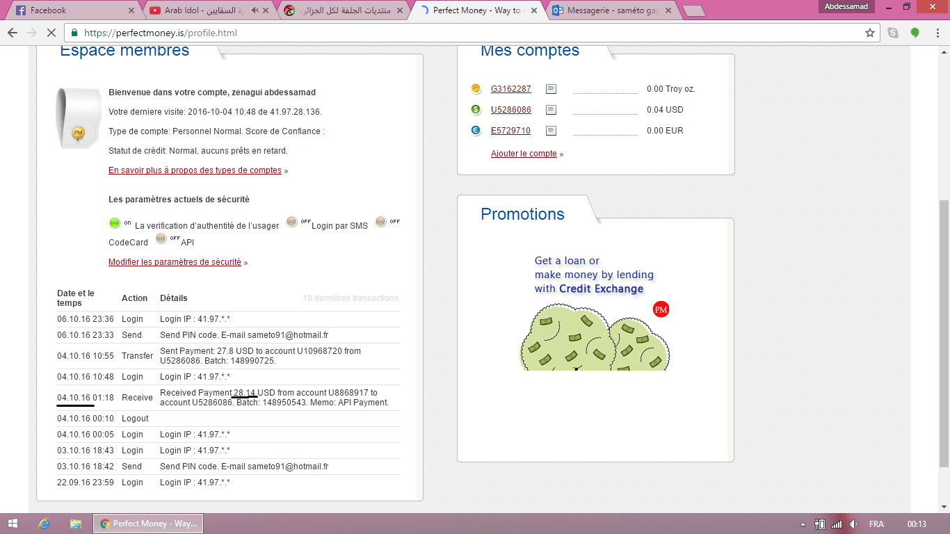Click the Abdessamad profile button

point(846,6)
